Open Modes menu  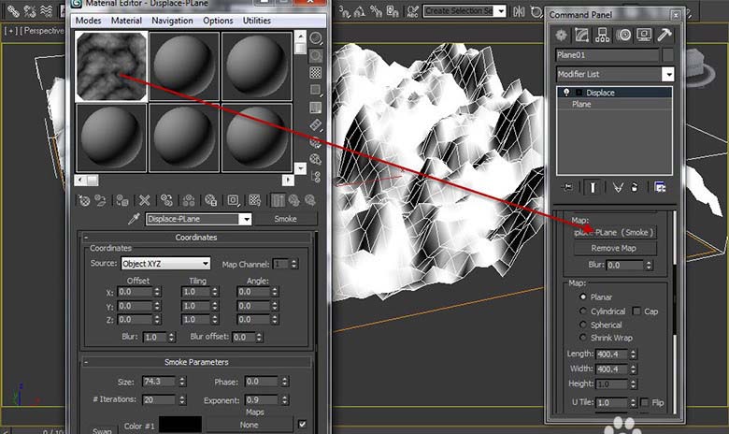[x=88, y=21]
